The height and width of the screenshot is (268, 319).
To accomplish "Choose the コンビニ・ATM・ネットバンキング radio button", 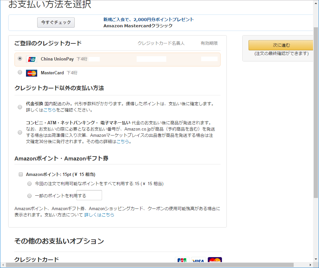I will 20,132.
